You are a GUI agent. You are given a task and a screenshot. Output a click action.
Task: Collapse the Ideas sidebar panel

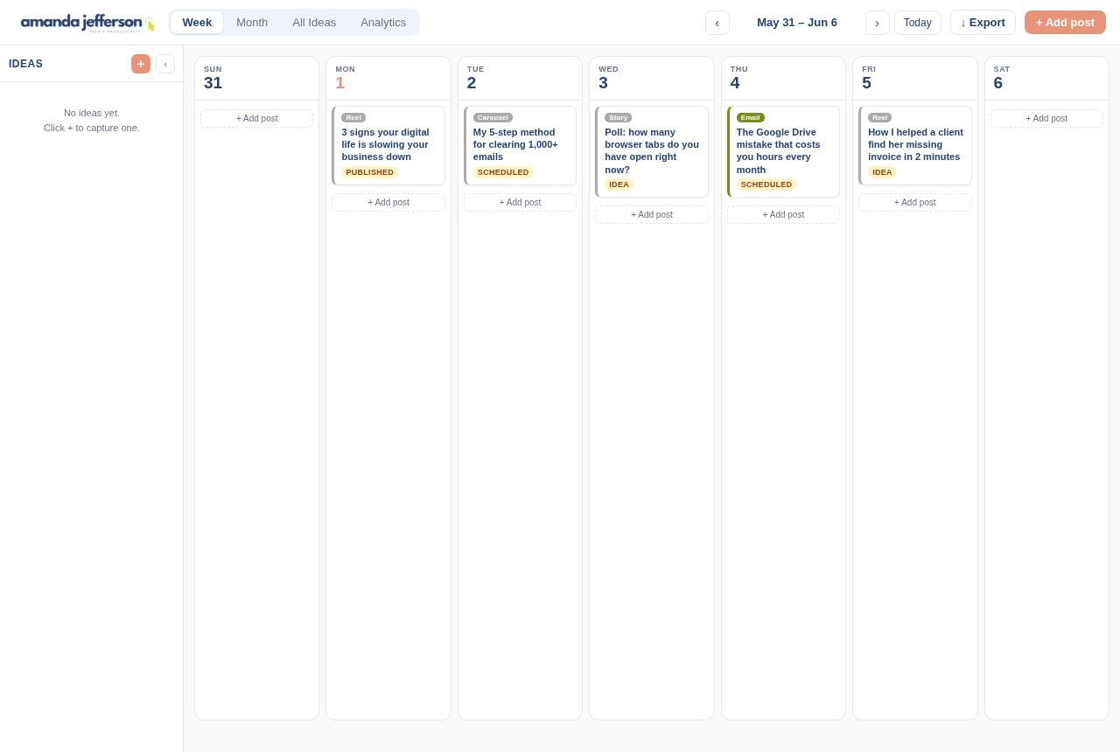click(x=165, y=64)
